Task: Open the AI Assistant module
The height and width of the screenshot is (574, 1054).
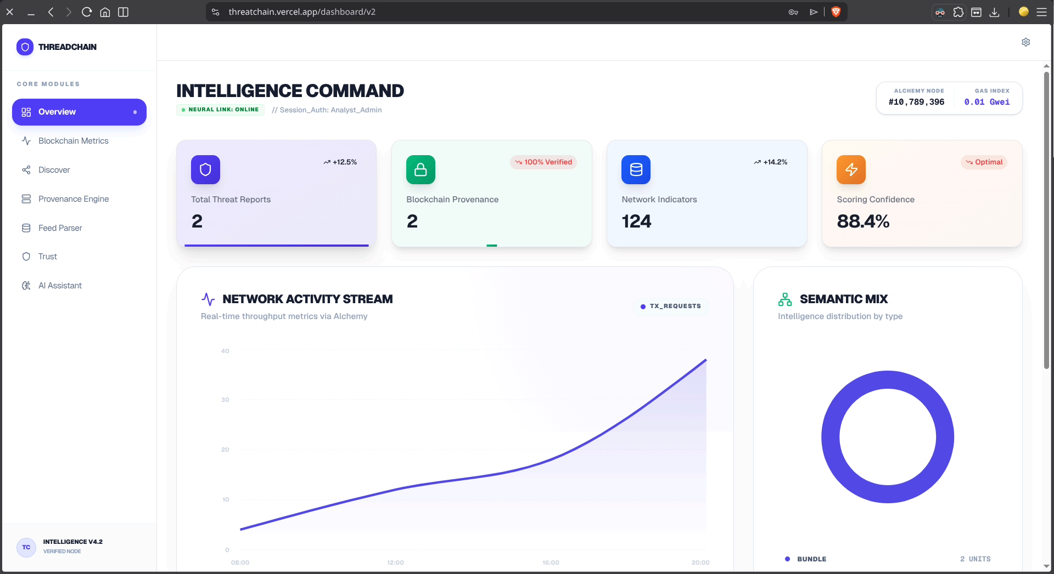Action: pos(79,286)
